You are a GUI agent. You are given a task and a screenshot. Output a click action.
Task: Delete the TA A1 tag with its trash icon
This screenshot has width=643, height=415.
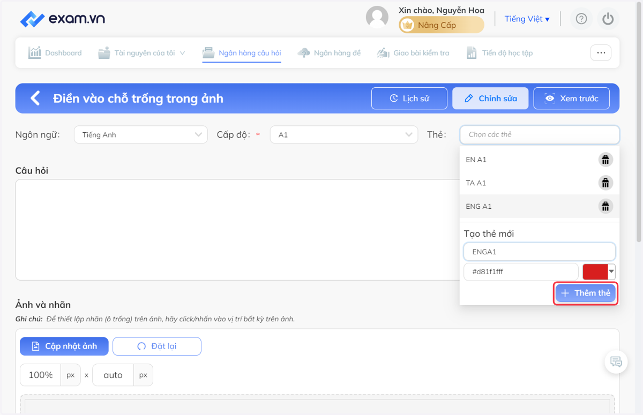[605, 183]
